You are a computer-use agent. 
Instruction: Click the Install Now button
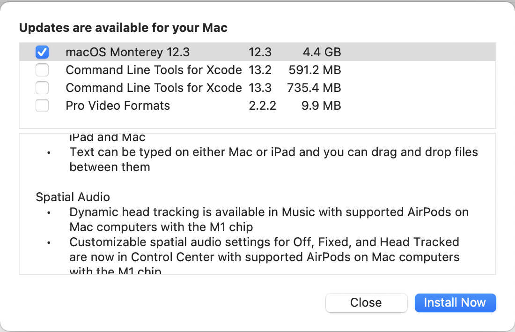pyautogui.click(x=455, y=302)
